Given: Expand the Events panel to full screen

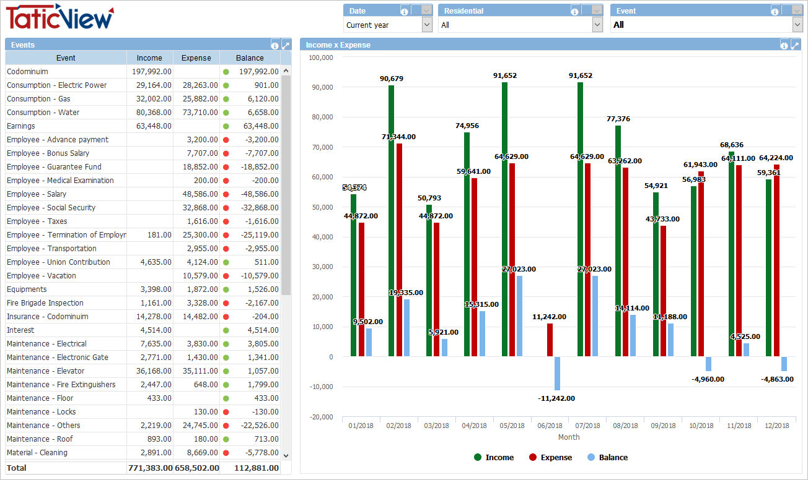Looking at the screenshot, I should 286,45.
